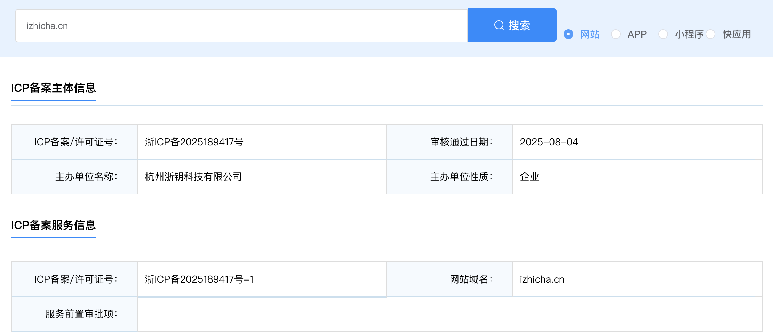773x333 pixels.
Task: Click the izhicha.cn domain value in table
Action: point(542,279)
